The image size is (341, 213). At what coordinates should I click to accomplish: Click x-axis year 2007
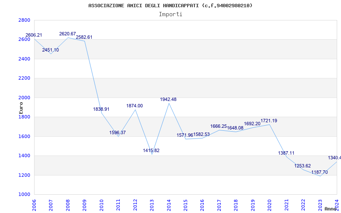51,205
